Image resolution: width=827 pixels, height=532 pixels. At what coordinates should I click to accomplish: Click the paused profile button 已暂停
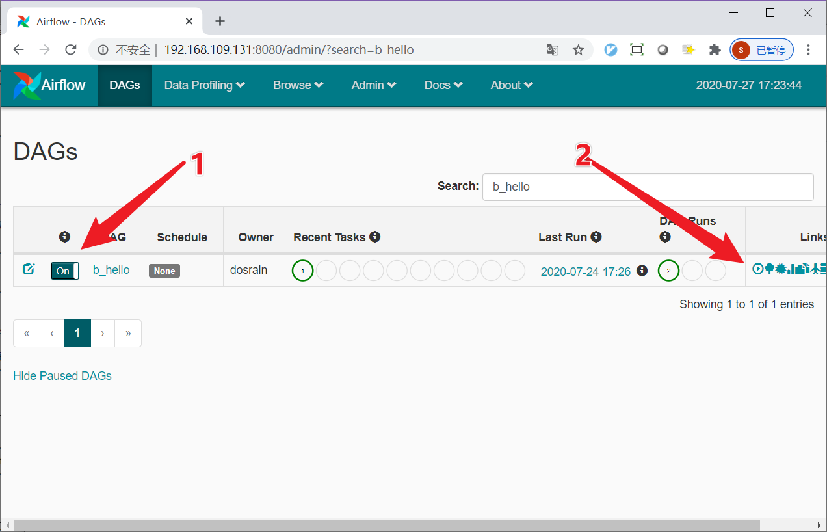click(x=761, y=50)
